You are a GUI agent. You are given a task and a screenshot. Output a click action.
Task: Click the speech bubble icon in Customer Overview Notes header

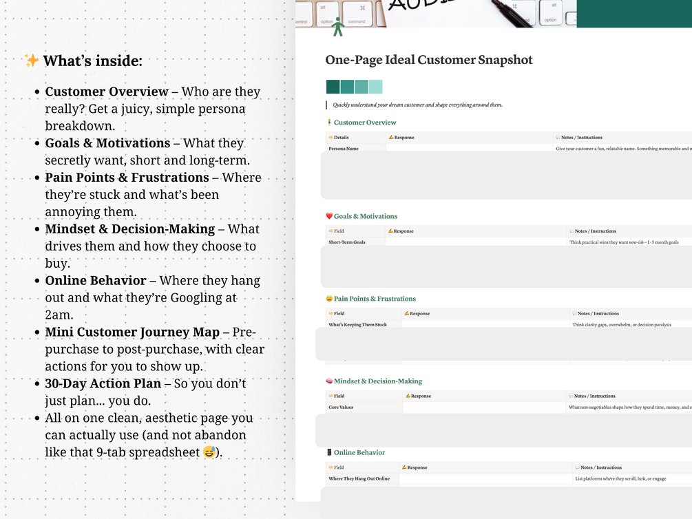click(x=558, y=137)
